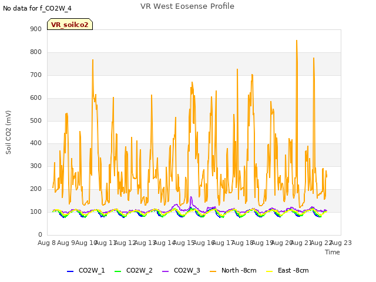Toggle the East -8cm legend entry
Image resolution: width=376 pixels, height=282 pixels.
pos(287,270)
